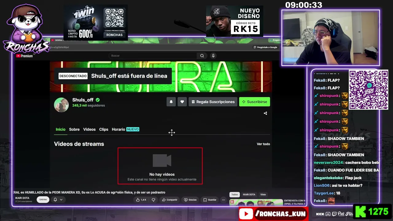
Task: Click the emote in Feka8's last chat message
Action: click(332, 201)
